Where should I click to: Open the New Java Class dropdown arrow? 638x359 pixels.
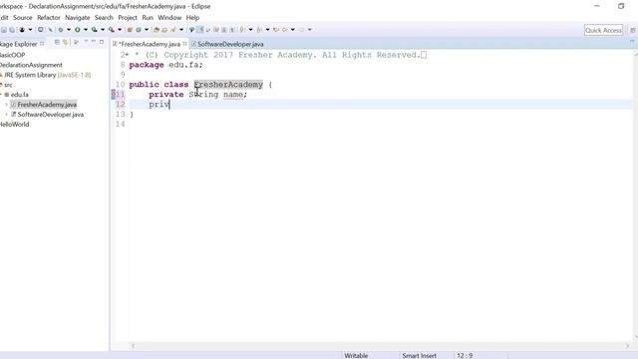(x=147, y=30)
